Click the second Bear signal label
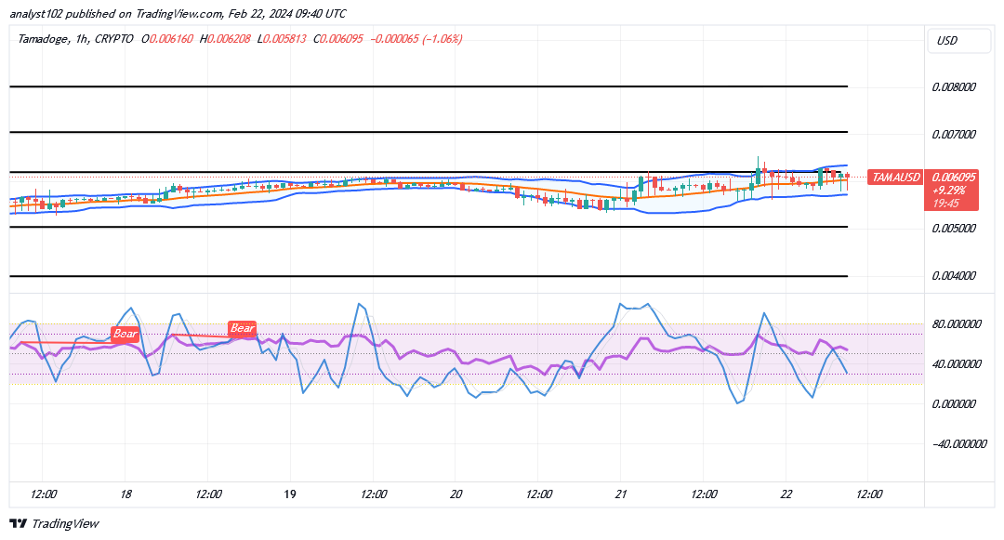 tap(242, 328)
